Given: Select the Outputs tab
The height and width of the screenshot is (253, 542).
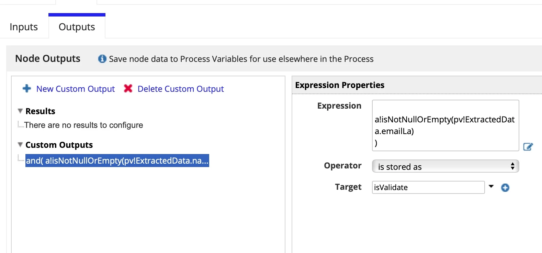Looking at the screenshot, I should click(77, 27).
